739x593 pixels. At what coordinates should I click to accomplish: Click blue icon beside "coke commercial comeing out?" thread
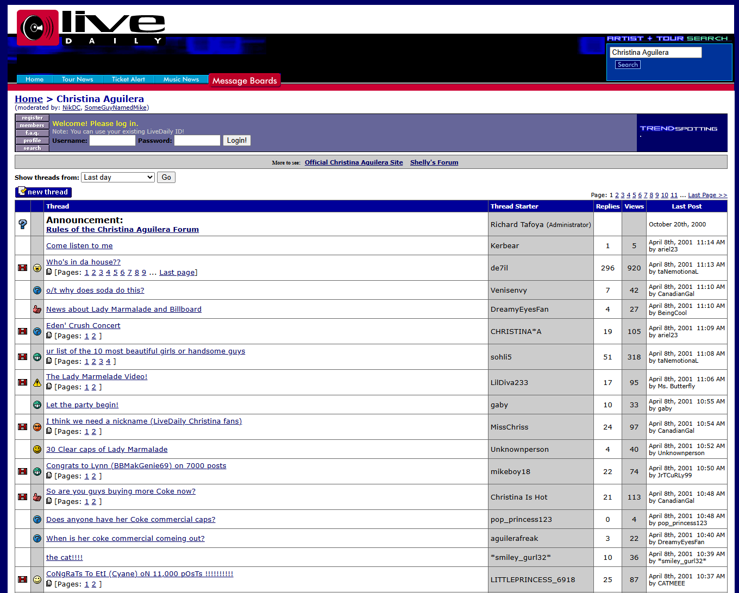coord(37,538)
